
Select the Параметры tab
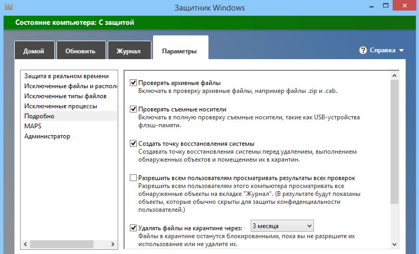click(180, 48)
